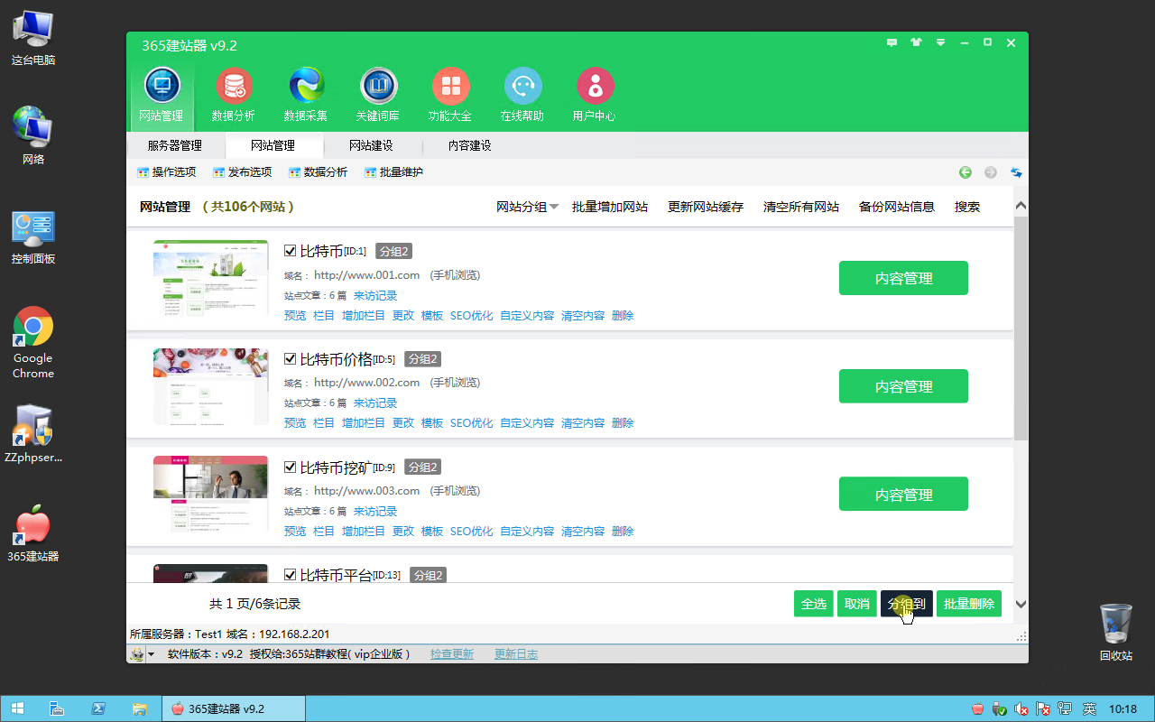Click the 比特币价格 site thumbnail

click(x=211, y=386)
